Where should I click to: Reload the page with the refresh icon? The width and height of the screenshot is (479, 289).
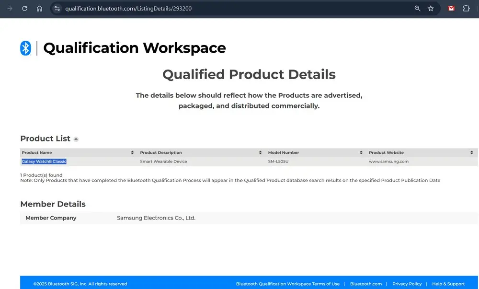(25, 9)
